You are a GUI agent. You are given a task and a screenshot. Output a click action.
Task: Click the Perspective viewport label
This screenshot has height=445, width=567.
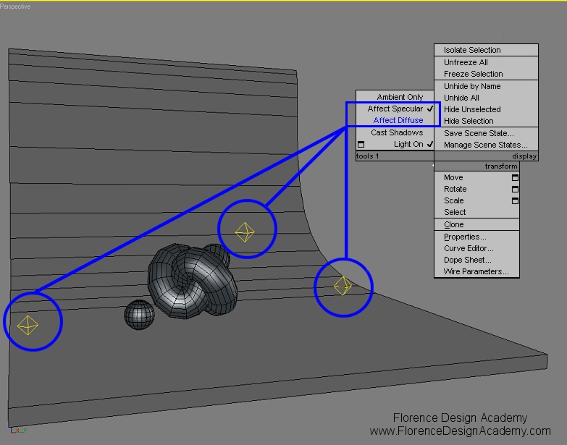(x=15, y=7)
